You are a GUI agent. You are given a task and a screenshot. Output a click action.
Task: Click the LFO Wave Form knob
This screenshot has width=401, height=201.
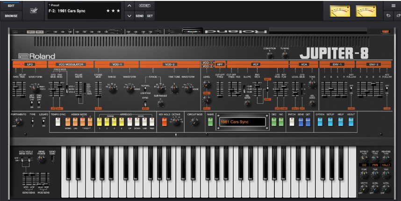click(35, 89)
